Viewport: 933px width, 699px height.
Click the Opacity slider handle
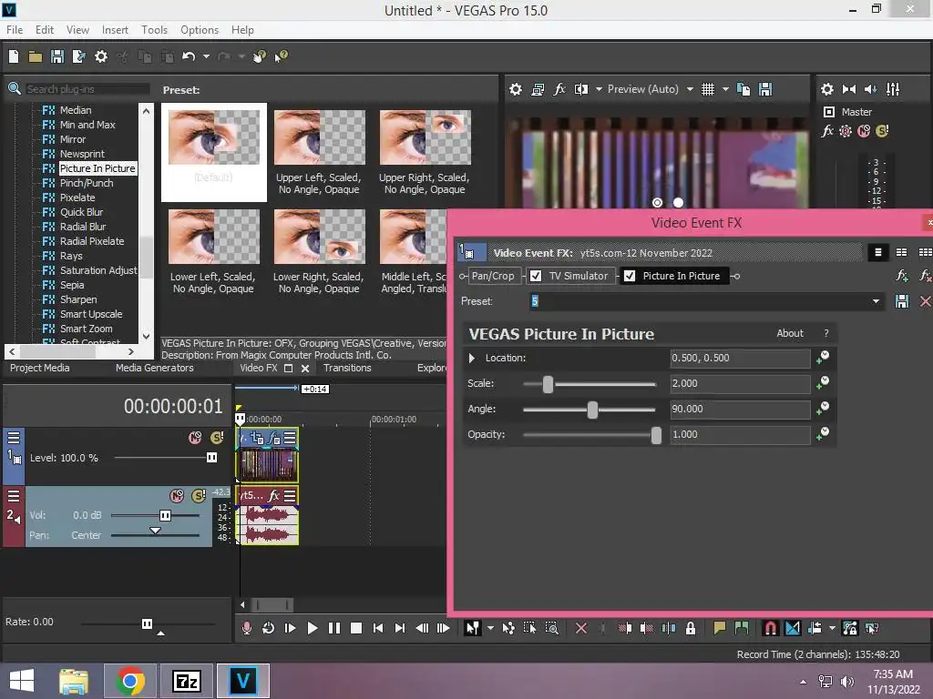[656, 435]
